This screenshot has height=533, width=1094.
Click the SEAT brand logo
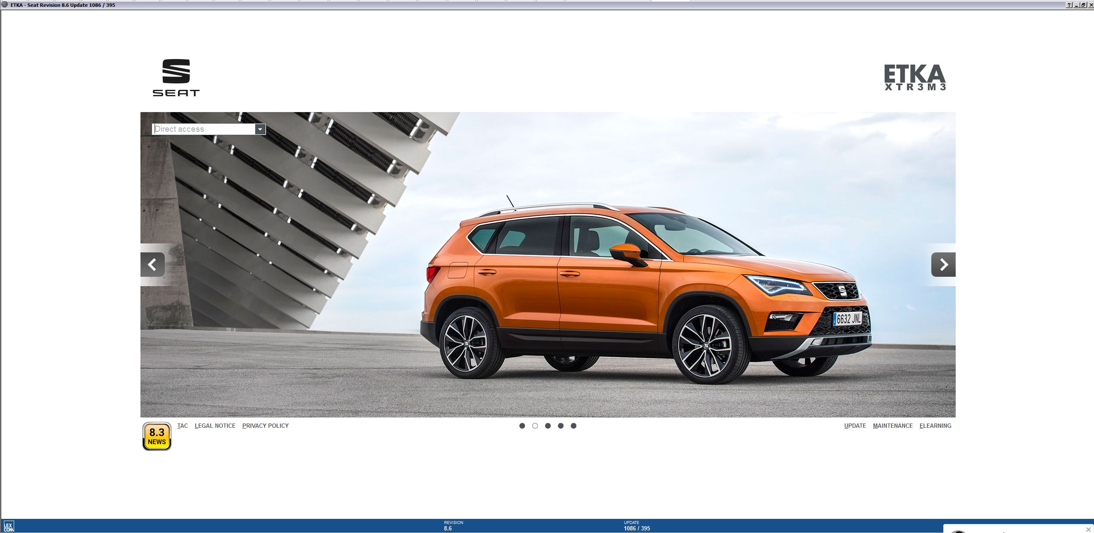point(176,77)
